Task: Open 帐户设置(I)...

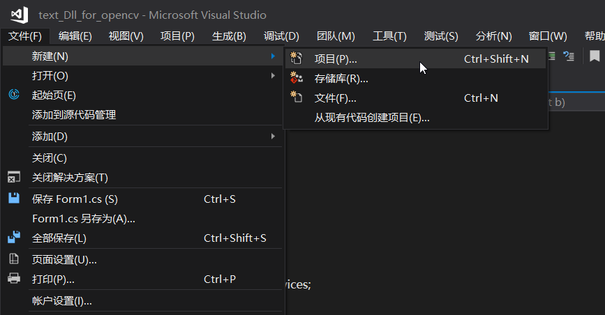Action: pyautogui.click(x=143, y=301)
